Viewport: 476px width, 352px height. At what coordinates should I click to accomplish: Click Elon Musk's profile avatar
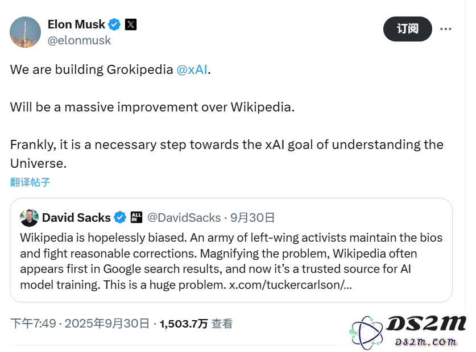tap(25, 32)
